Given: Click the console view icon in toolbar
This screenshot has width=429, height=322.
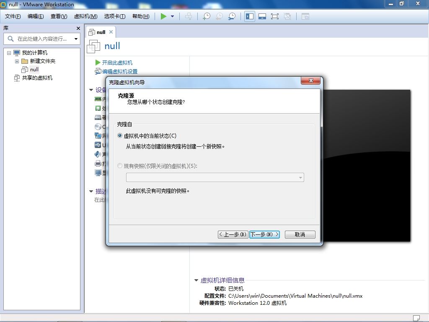Looking at the screenshot, I should point(305,16).
